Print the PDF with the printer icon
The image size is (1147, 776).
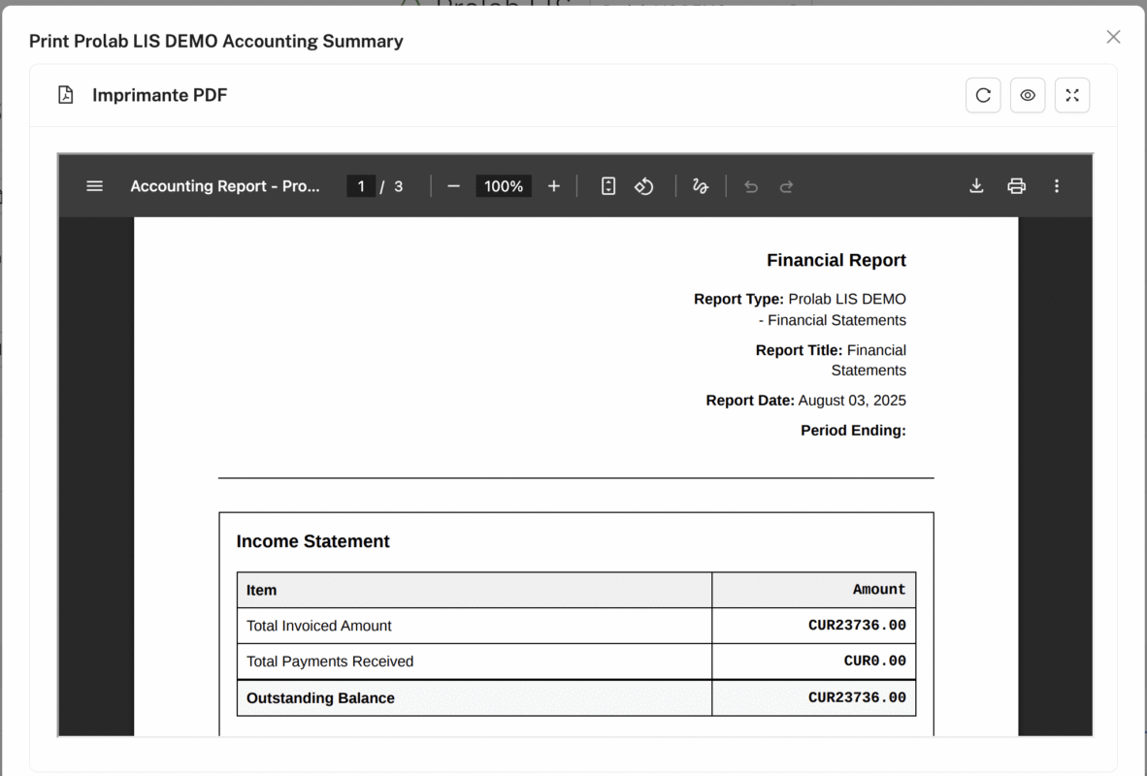click(x=1017, y=186)
